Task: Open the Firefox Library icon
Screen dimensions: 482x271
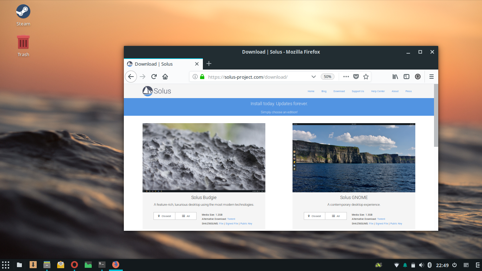Action: point(396,77)
